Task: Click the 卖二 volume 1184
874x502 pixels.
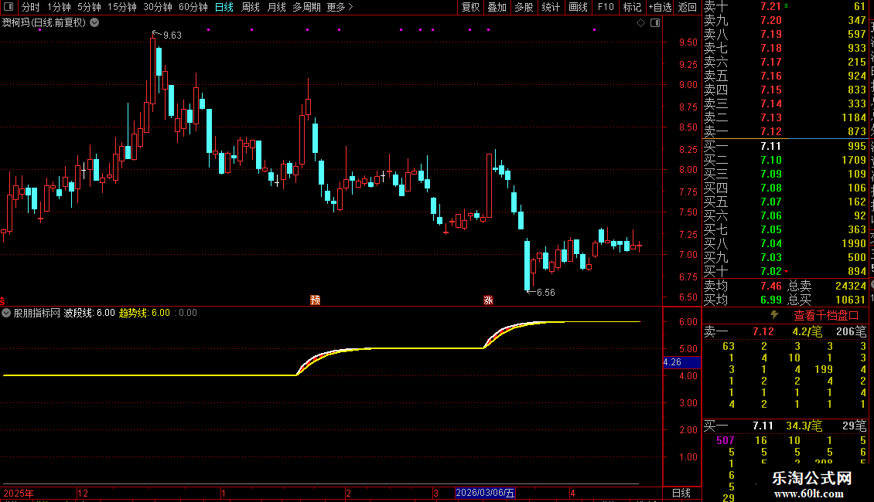Action: (x=854, y=118)
